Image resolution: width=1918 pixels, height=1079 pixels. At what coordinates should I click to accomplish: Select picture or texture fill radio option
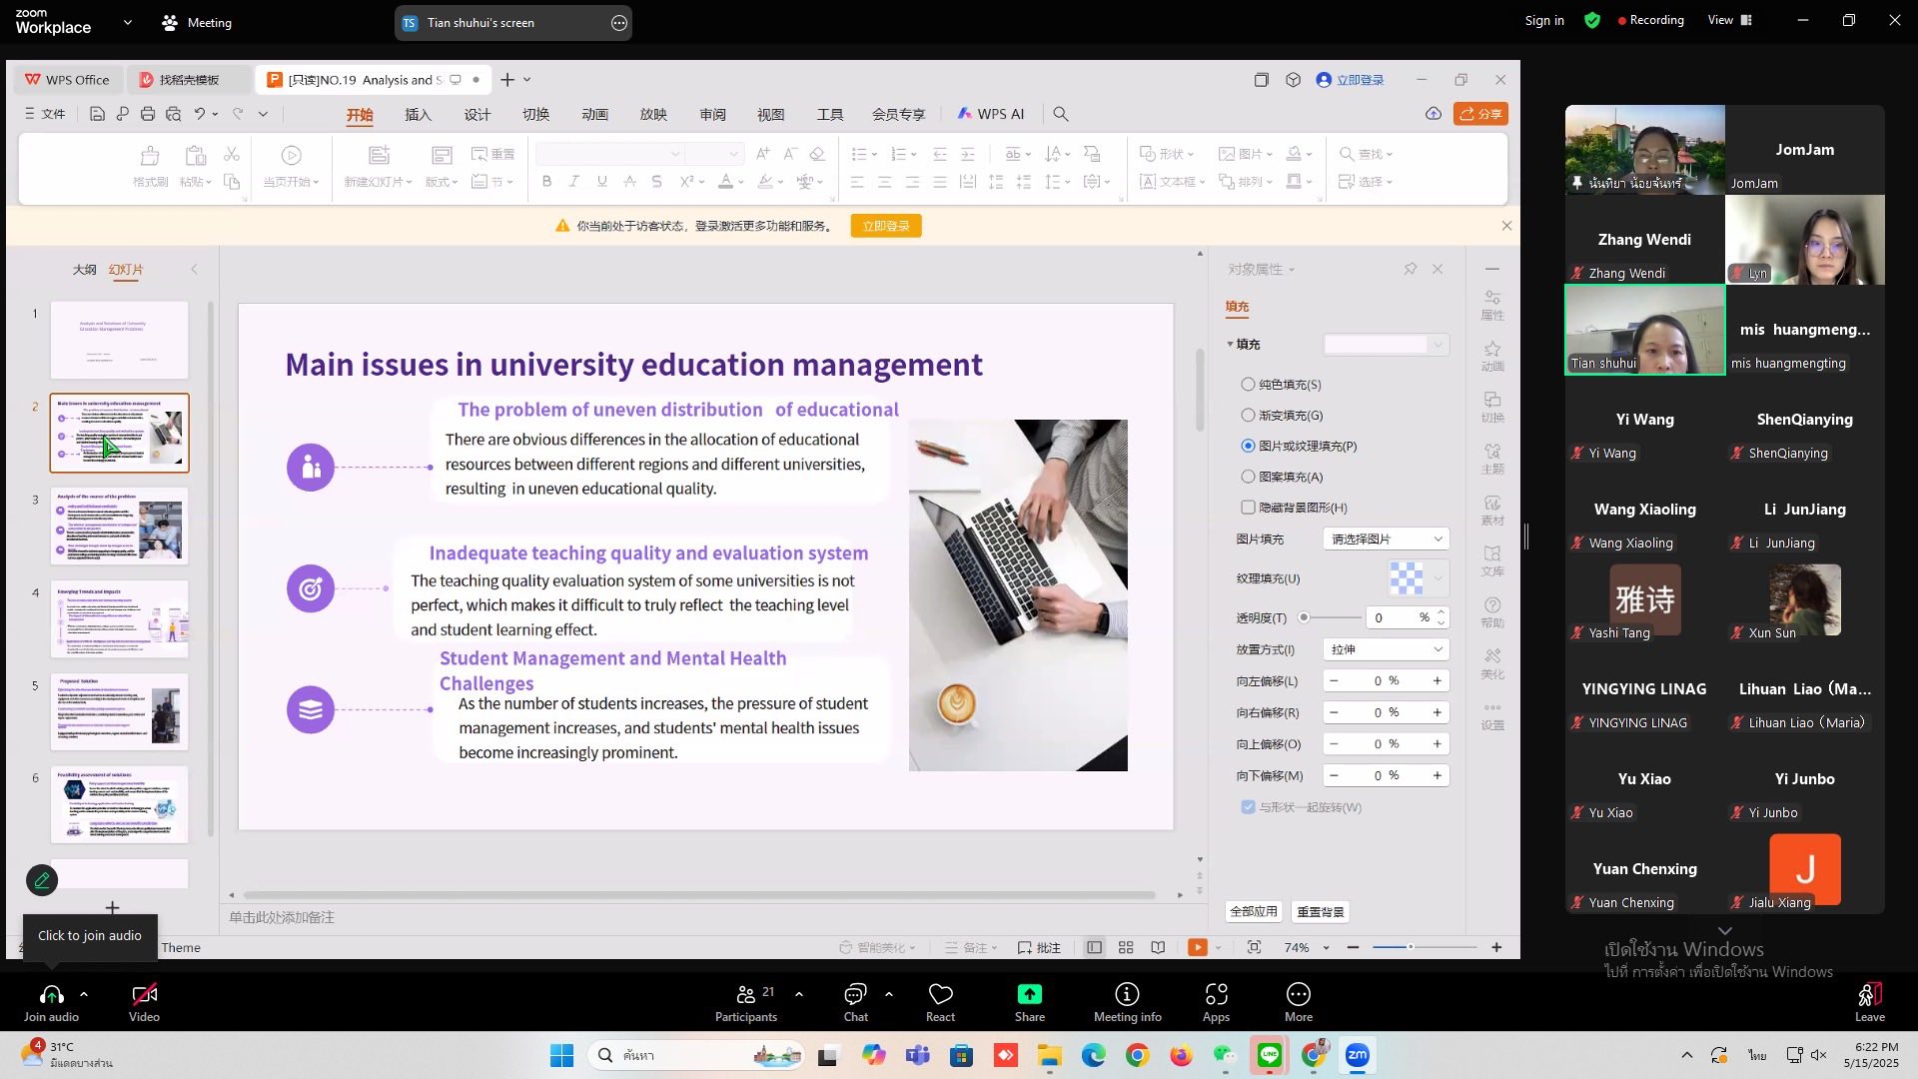[x=1248, y=446]
